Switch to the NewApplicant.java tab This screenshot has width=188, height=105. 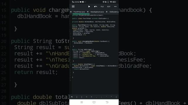pyautogui.click(x=97, y=12)
